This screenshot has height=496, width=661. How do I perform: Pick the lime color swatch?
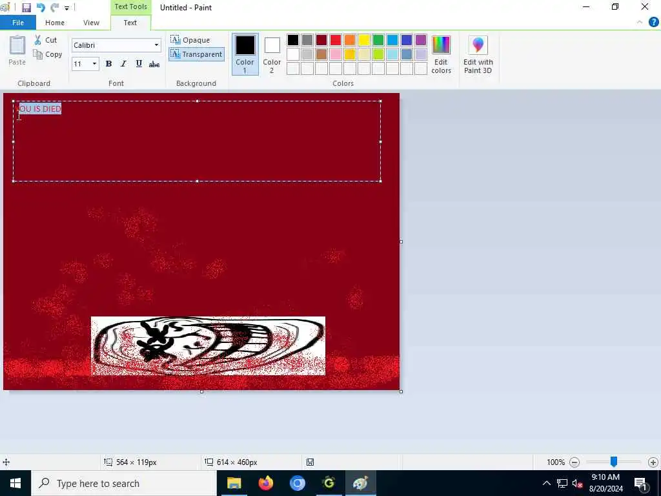(x=378, y=54)
